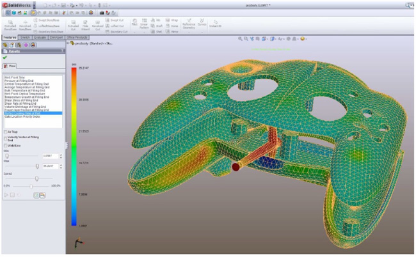Open the pink DimXpert manager tab icon
The height and width of the screenshot is (257, 416).
click(x=26, y=45)
